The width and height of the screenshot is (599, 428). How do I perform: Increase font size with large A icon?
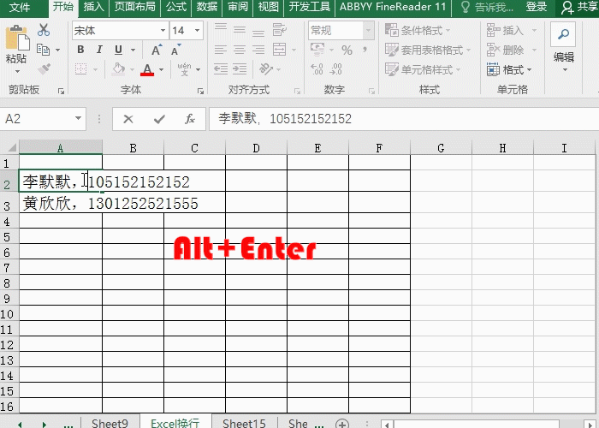157,50
